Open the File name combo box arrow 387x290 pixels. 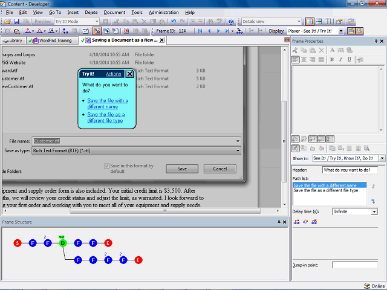[x=238, y=141]
